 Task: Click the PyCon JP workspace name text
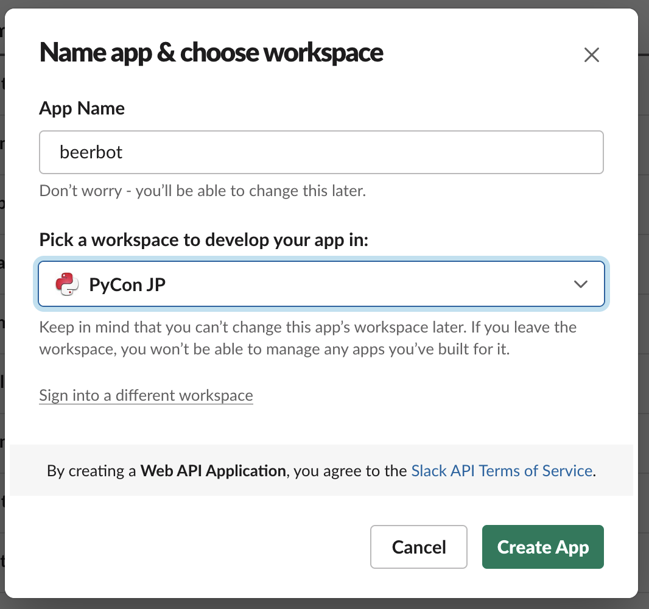pos(127,285)
